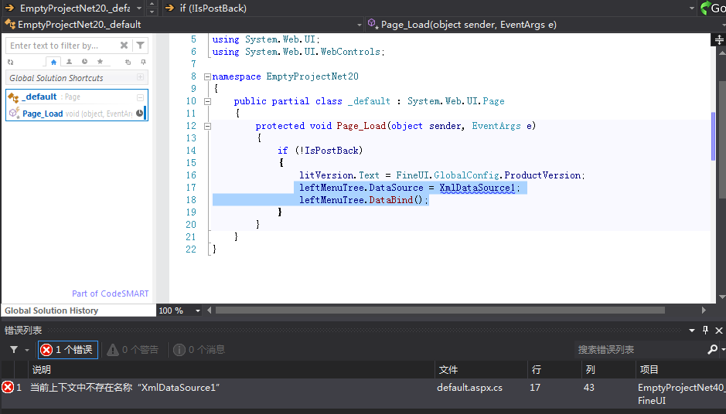This screenshot has height=414, width=726.
Task: Click the scroll left arrow of the editor
Action: [210, 310]
